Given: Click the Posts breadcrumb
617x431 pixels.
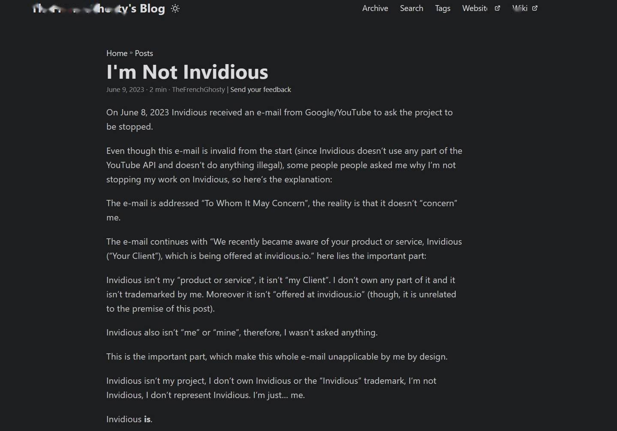Looking at the screenshot, I should click(x=144, y=53).
